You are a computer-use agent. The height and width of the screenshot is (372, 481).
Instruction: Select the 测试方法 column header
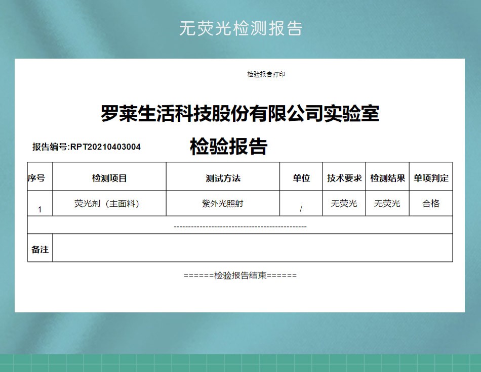(x=223, y=176)
